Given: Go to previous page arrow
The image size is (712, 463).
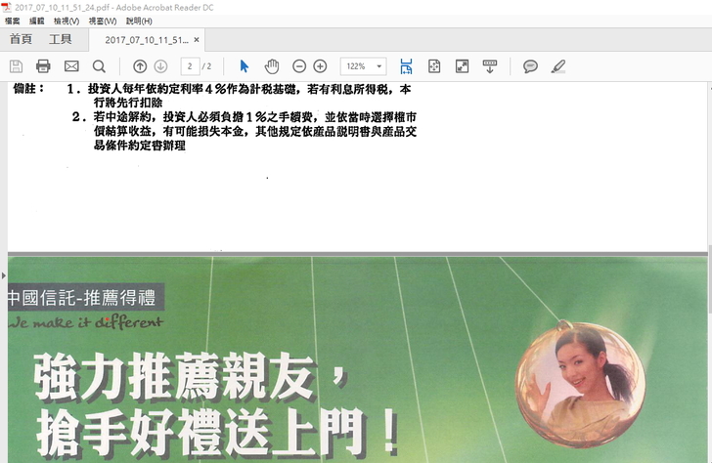Looking at the screenshot, I should pos(140,66).
